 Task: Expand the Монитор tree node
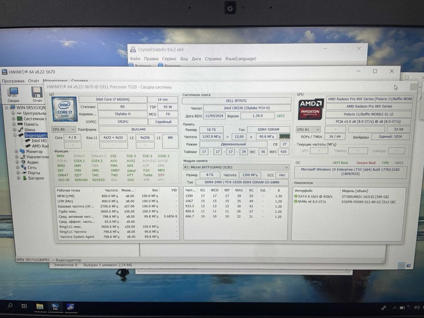coord(16,151)
